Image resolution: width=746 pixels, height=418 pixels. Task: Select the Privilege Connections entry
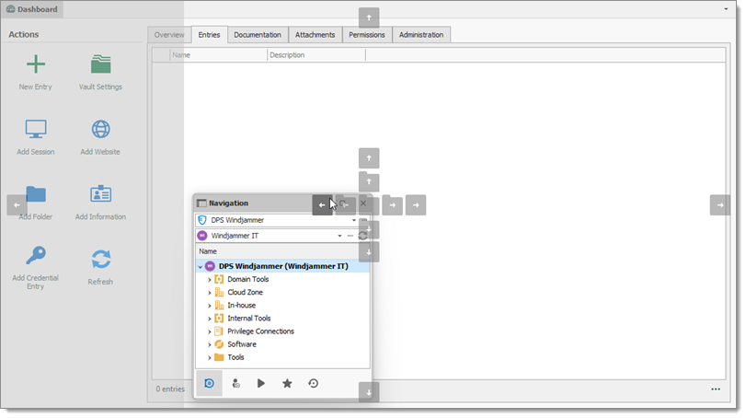tap(260, 331)
